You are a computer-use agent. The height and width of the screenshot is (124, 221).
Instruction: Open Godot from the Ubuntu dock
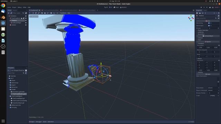(x=3, y=23)
